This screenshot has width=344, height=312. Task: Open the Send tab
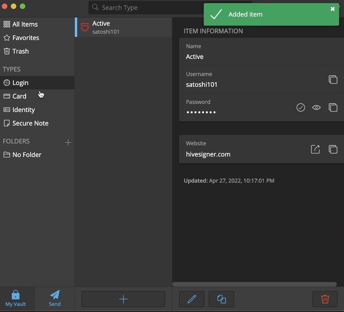coord(55,298)
